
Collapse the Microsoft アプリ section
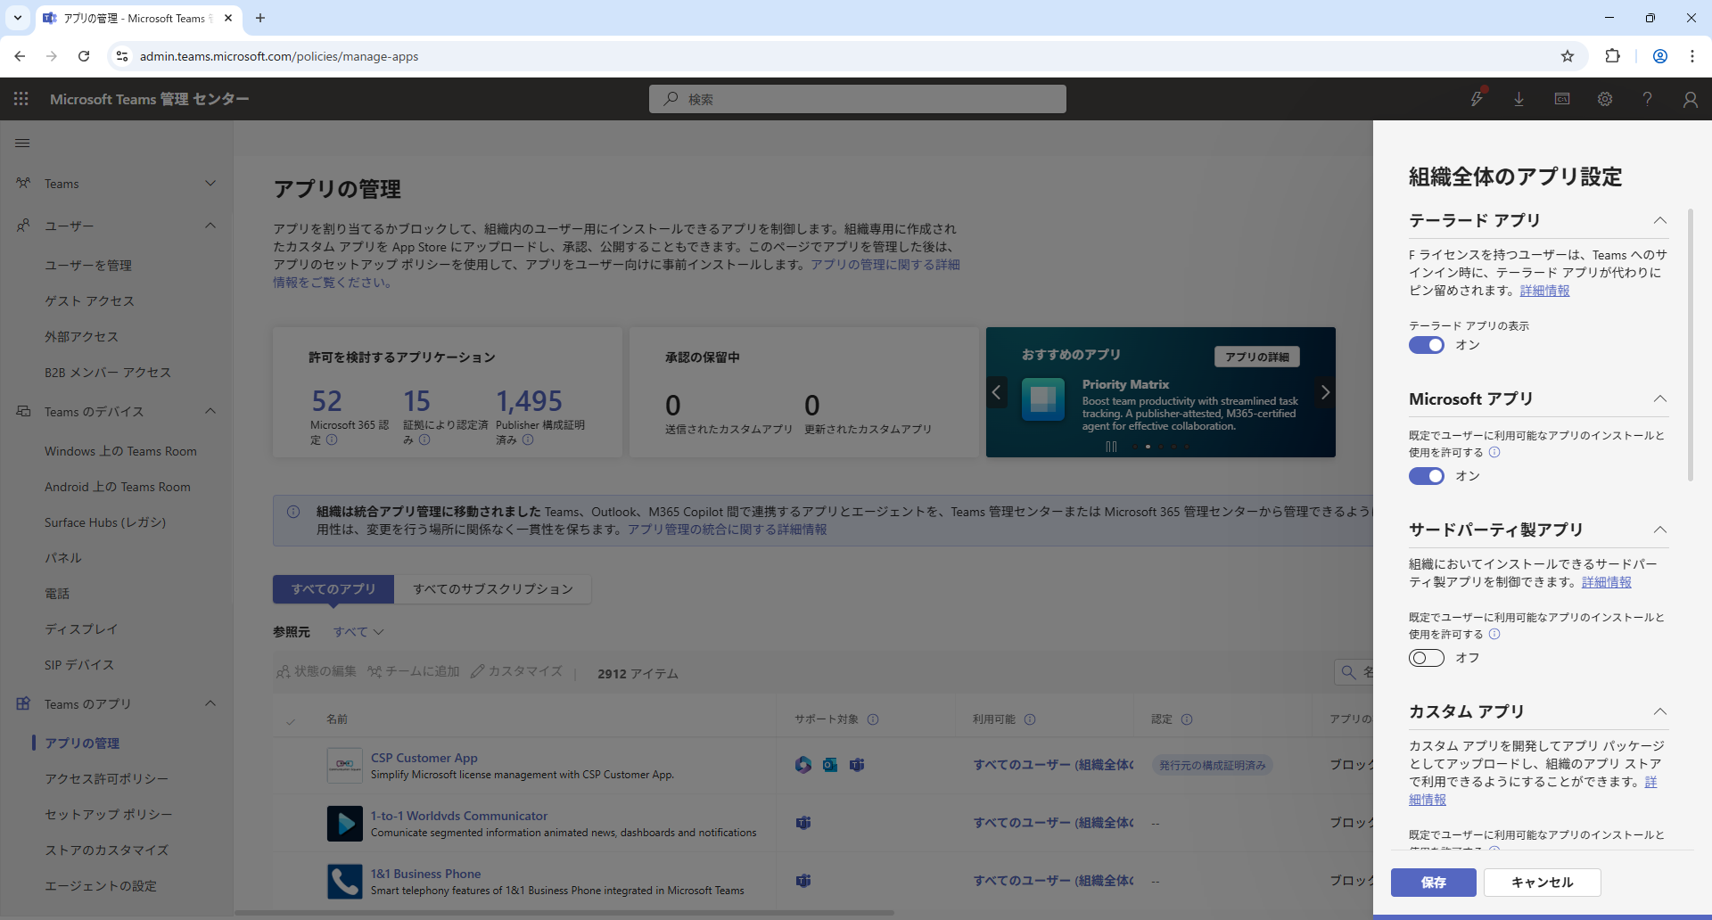point(1659,398)
